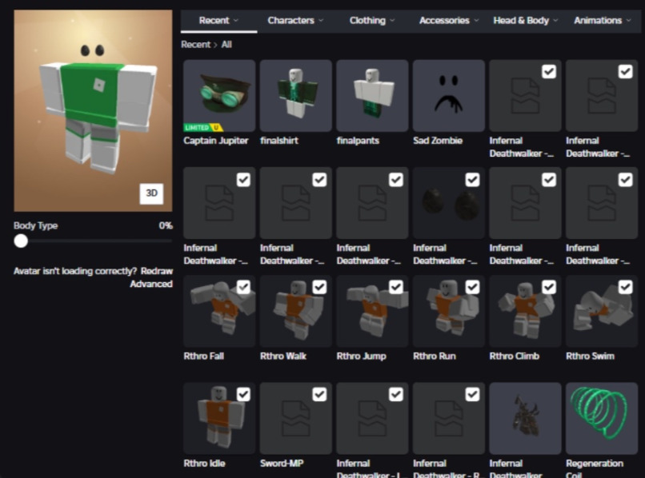Uncheck the Rthro Idle checkbox
Screen dimensions: 645x478
[x=242, y=393]
